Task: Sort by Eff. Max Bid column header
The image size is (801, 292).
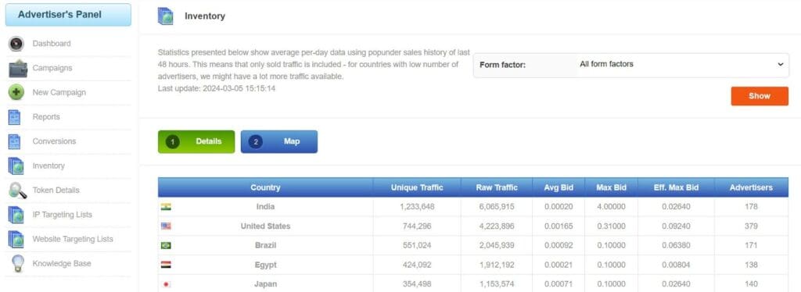Action: [x=676, y=187]
